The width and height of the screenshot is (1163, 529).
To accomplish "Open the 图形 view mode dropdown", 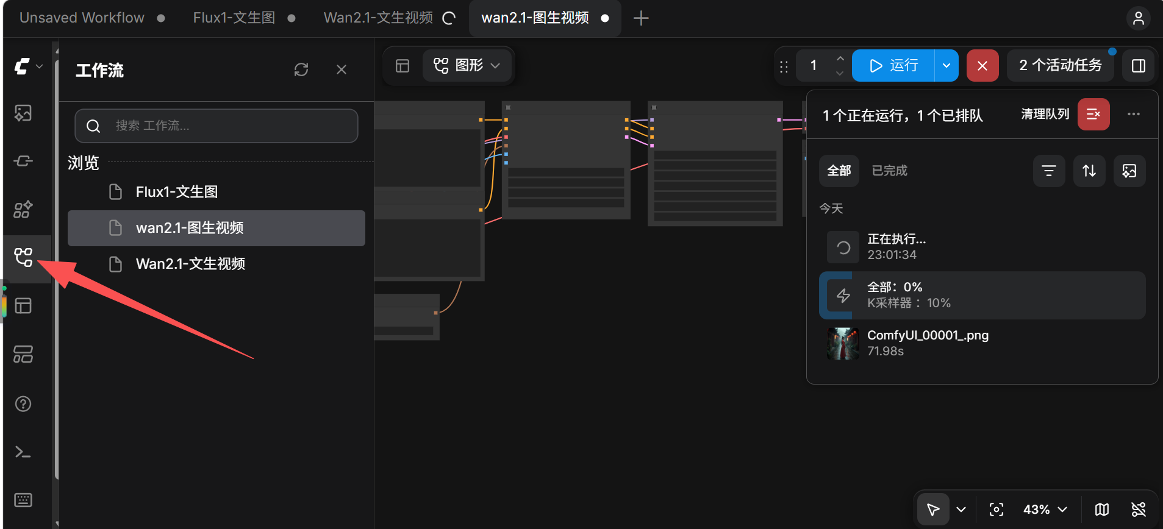I will click(x=467, y=65).
